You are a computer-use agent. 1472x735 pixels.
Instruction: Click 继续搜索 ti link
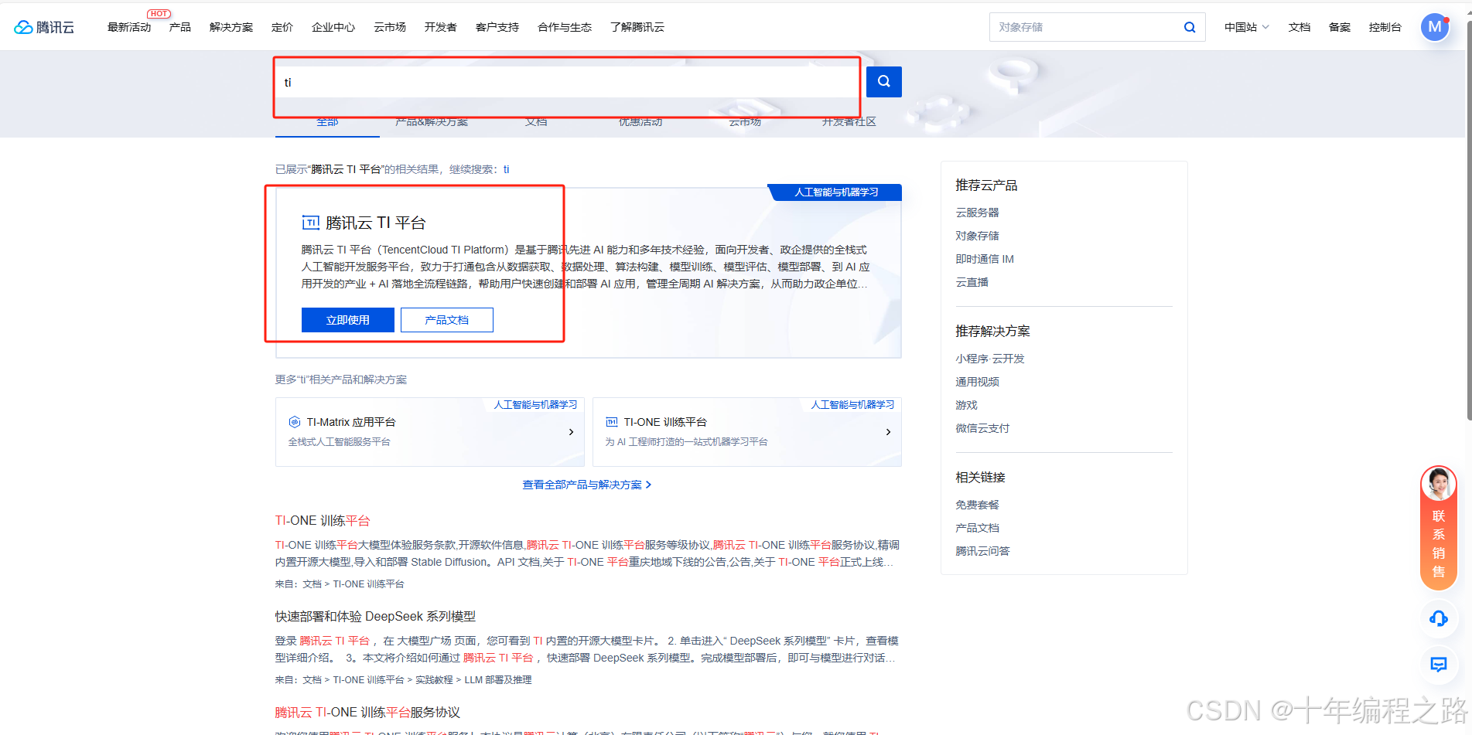pyautogui.click(x=507, y=169)
